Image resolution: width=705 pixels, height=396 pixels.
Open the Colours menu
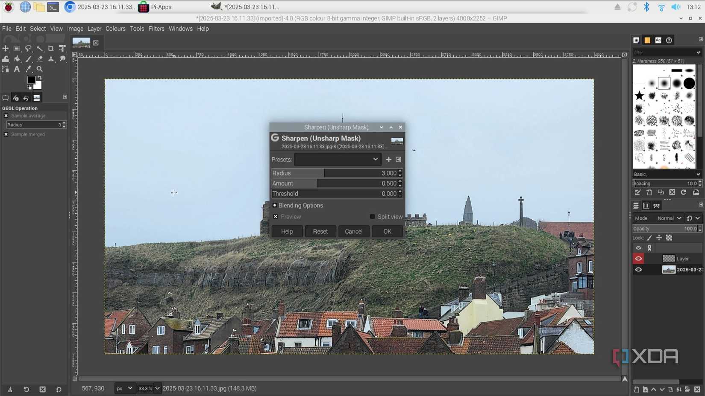(x=115, y=29)
